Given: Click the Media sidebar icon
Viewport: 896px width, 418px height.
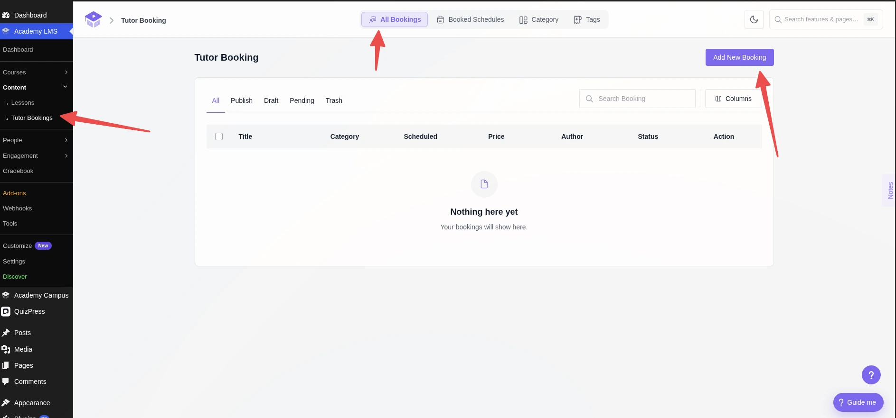Looking at the screenshot, I should [6, 349].
